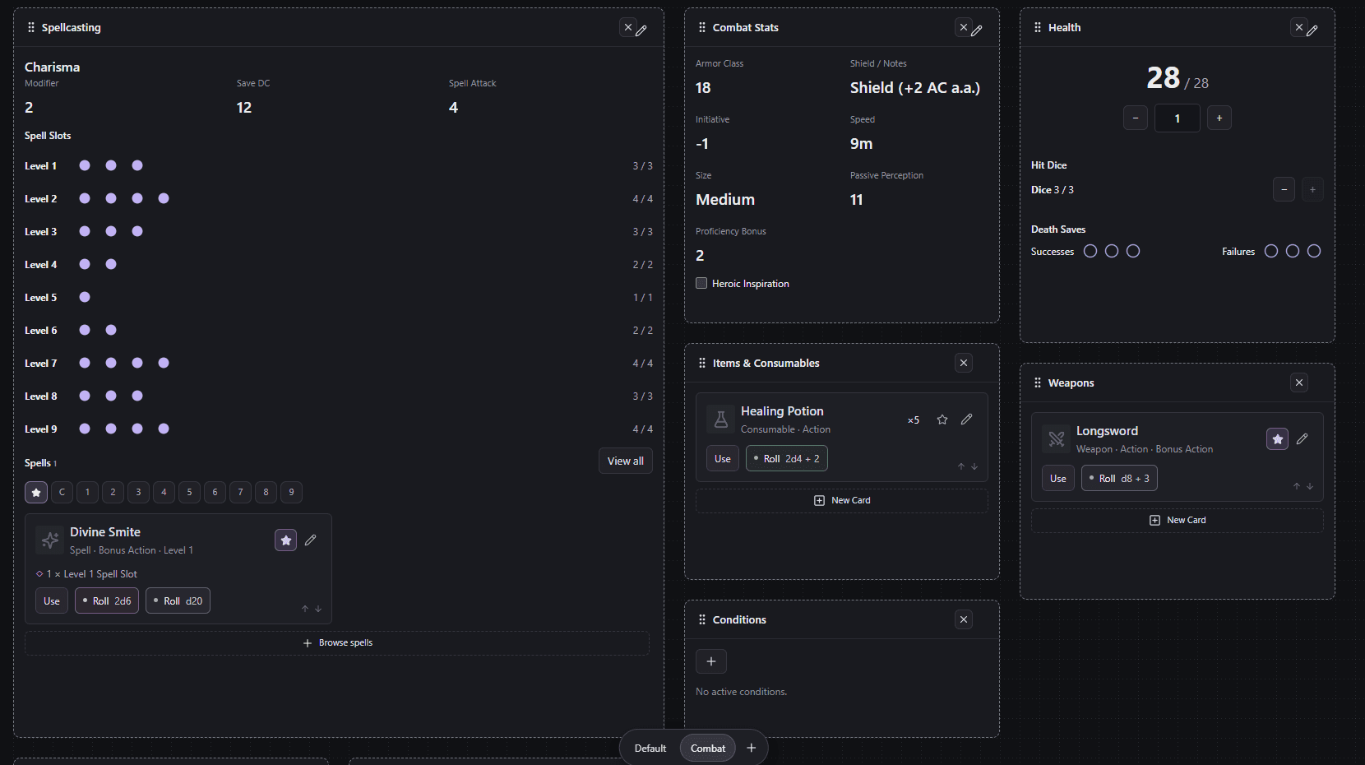This screenshot has height=765, width=1365.
Task: Mark second death save success
Action: pyautogui.click(x=1112, y=251)
